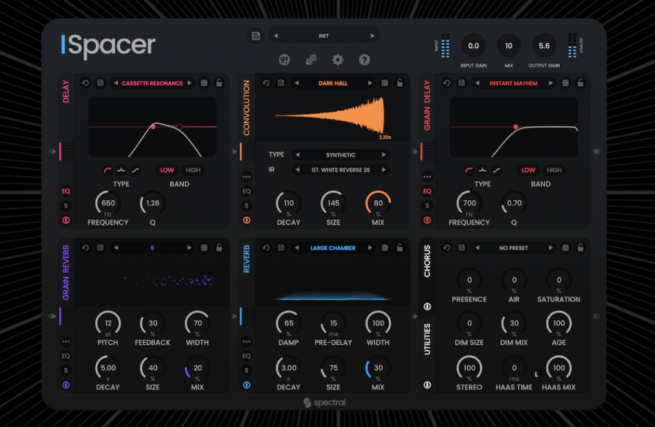Screen dimensions: 655x427
Task: Solo the Reverb module with S
Action: [246, 371]
